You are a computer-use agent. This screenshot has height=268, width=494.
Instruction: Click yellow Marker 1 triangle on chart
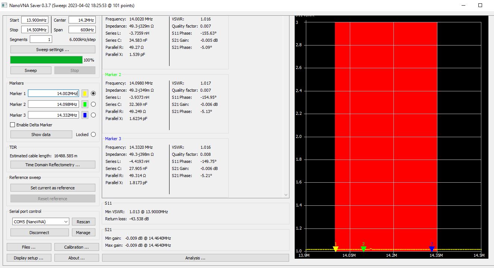(335, 249)
